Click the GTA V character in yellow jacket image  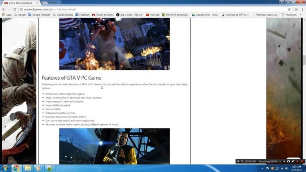(x=115, y=146)
